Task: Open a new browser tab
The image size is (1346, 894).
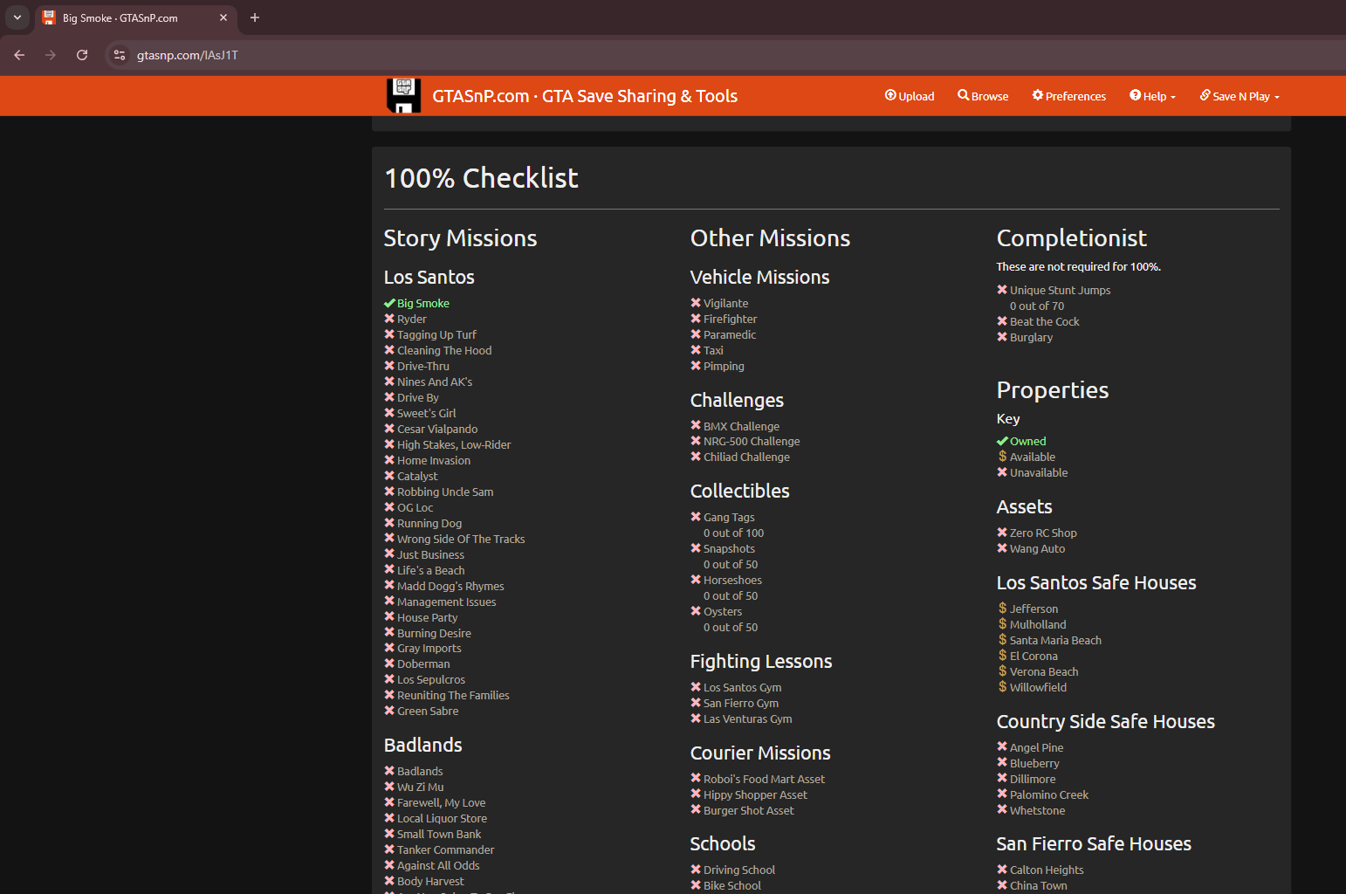Action: [255, 17]
